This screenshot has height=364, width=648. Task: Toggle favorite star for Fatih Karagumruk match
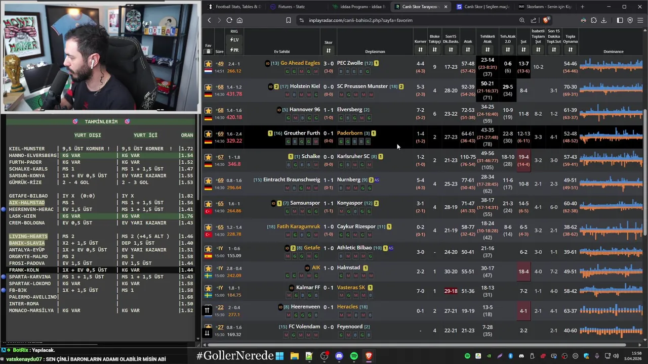pos(208,227)
